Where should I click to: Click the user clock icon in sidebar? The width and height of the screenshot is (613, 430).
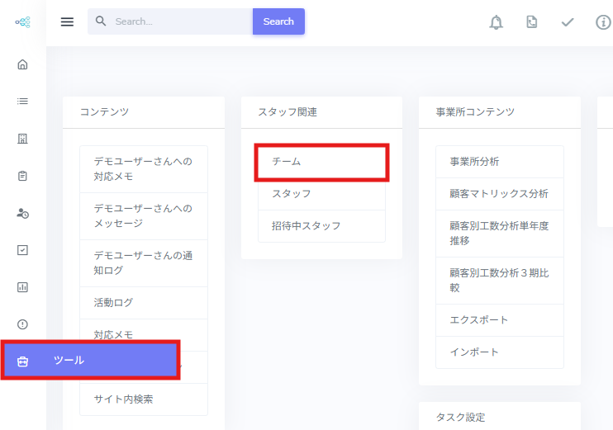[x=23, y=213]
